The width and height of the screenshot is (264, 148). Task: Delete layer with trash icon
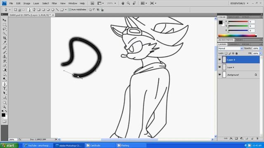tap(257, 139)
